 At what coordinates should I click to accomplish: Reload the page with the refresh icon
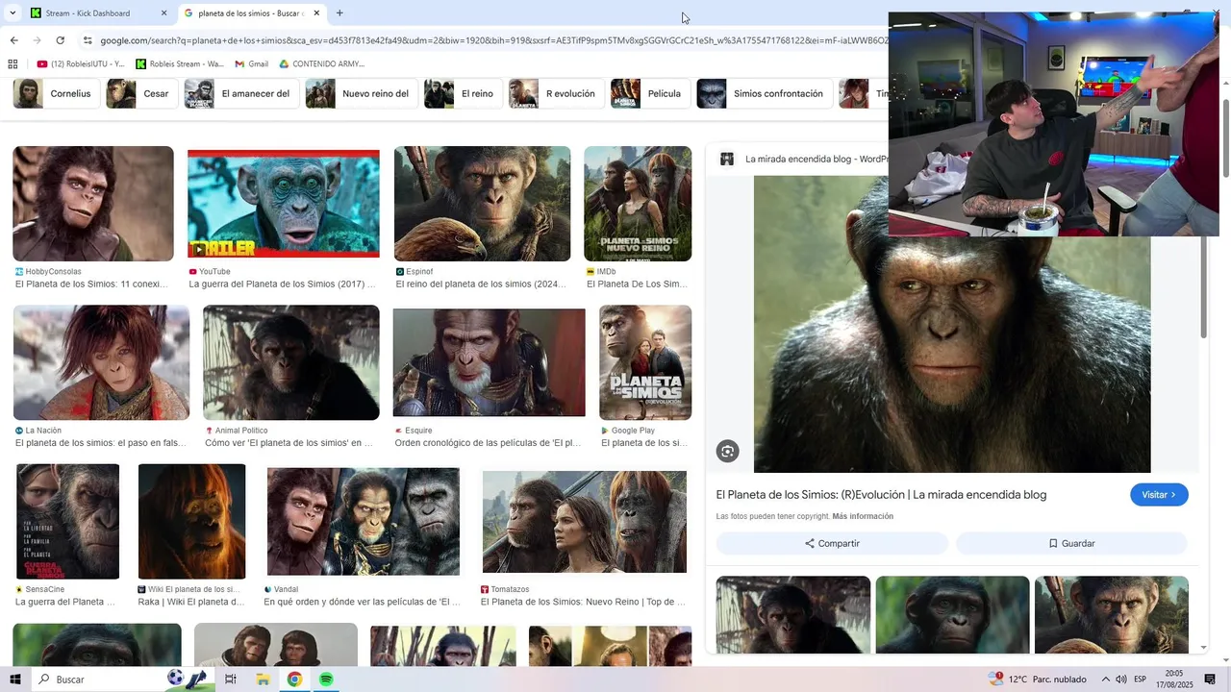60,40
